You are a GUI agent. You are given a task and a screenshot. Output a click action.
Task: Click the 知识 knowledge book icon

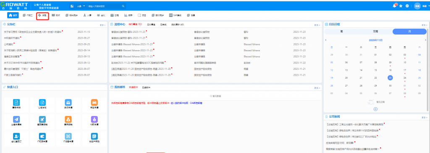point(53,16)
